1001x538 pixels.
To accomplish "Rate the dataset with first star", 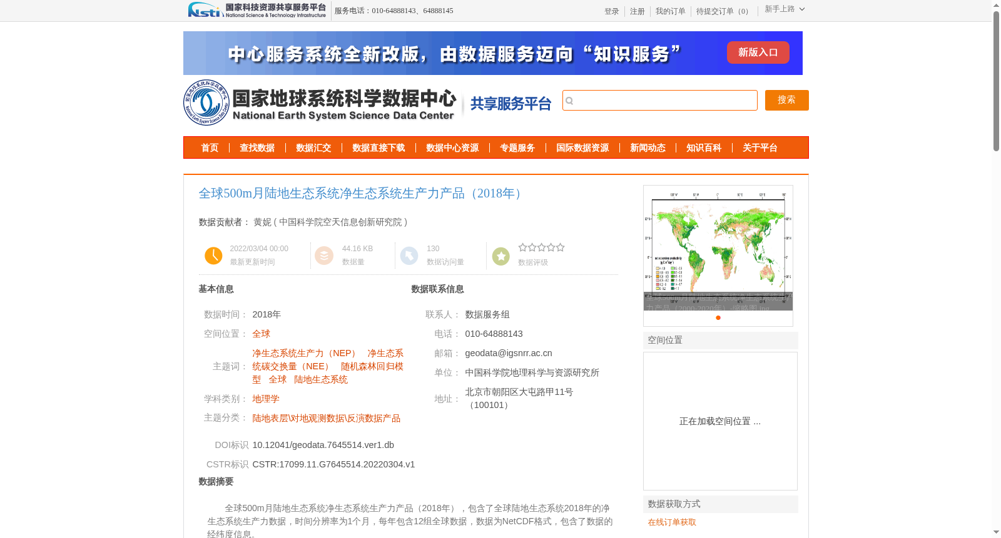I will 522,247.
